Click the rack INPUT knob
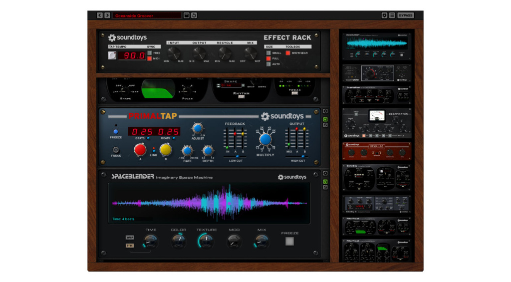The width and height of the screenshot is (511, 282). (x=173, y=53)
